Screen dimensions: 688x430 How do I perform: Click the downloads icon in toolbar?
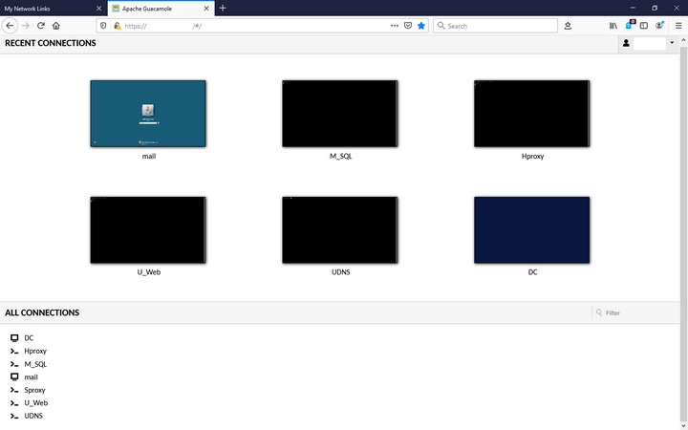pos(568,26)
